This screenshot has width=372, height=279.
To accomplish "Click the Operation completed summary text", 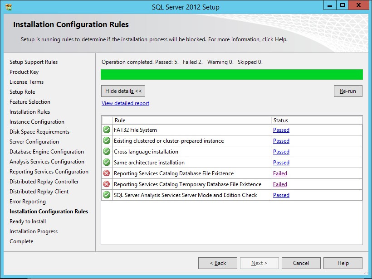I will [182, 62].
